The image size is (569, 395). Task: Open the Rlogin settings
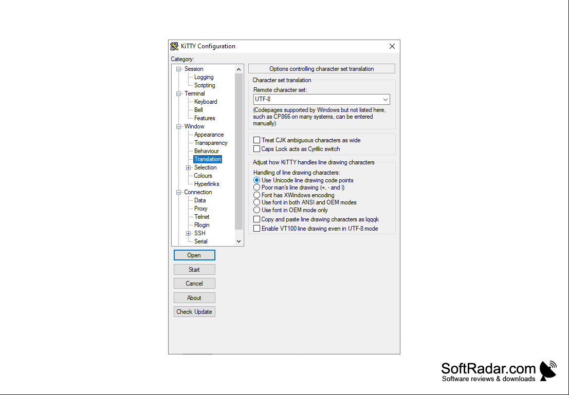click(202, 225)
